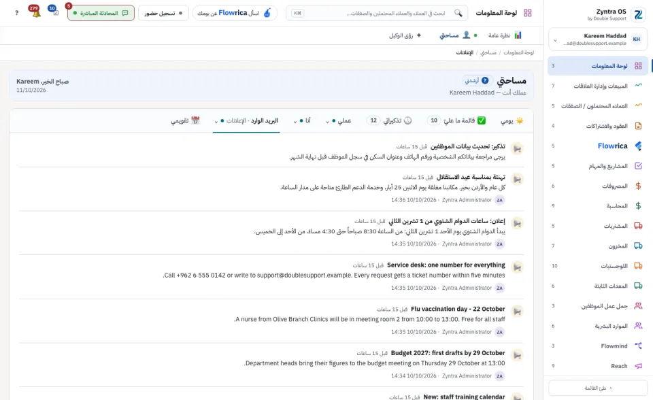
Task: Click the المخزون truck icon
Action: tap(638, 246)
